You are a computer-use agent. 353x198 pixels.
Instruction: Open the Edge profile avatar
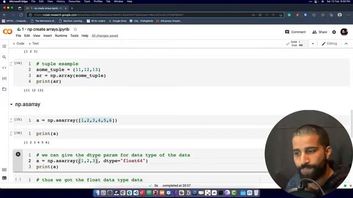click(340, 15)
